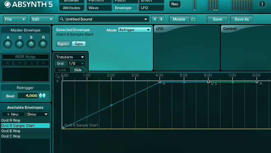The image size is (271, 153).
Task: Click the Absynth 5 logo
Action: coord(28,4)
